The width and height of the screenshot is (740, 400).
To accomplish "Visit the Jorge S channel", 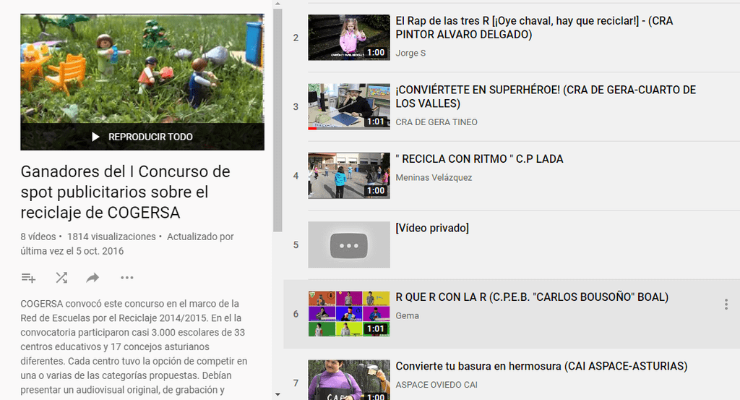I will [x=410, y=54].
